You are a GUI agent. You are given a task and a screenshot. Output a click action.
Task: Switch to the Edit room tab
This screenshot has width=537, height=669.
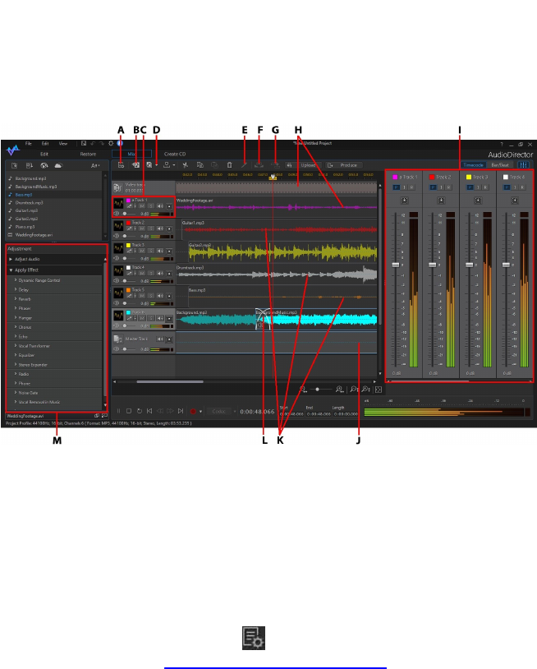[44, 154]
